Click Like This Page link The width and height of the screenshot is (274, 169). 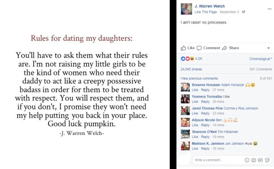tap(205, 12)
